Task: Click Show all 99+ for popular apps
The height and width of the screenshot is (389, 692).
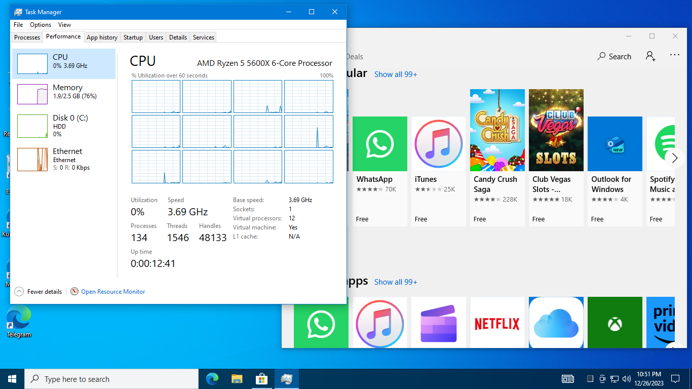Action: (x=396, y=74)
